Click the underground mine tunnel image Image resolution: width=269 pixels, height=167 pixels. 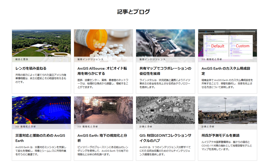[x=103, y=110]
